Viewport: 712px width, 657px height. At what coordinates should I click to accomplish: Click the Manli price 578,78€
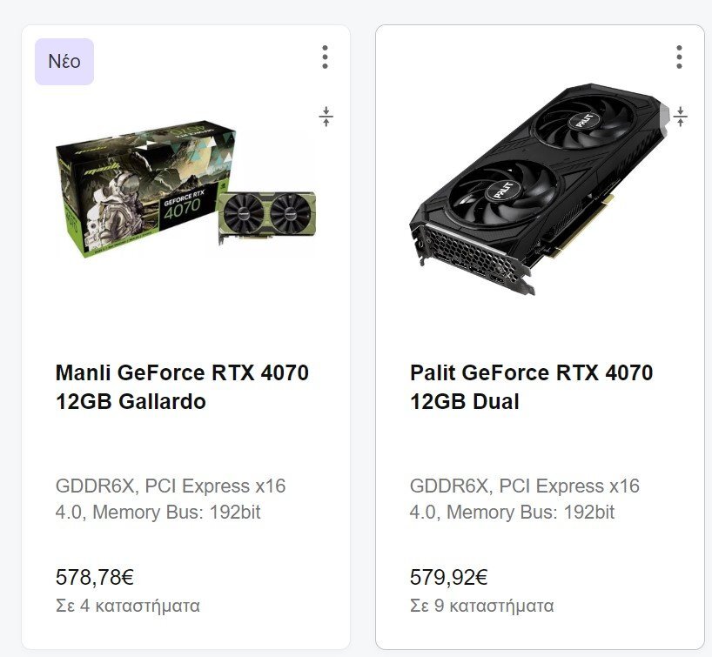[95, 577]
